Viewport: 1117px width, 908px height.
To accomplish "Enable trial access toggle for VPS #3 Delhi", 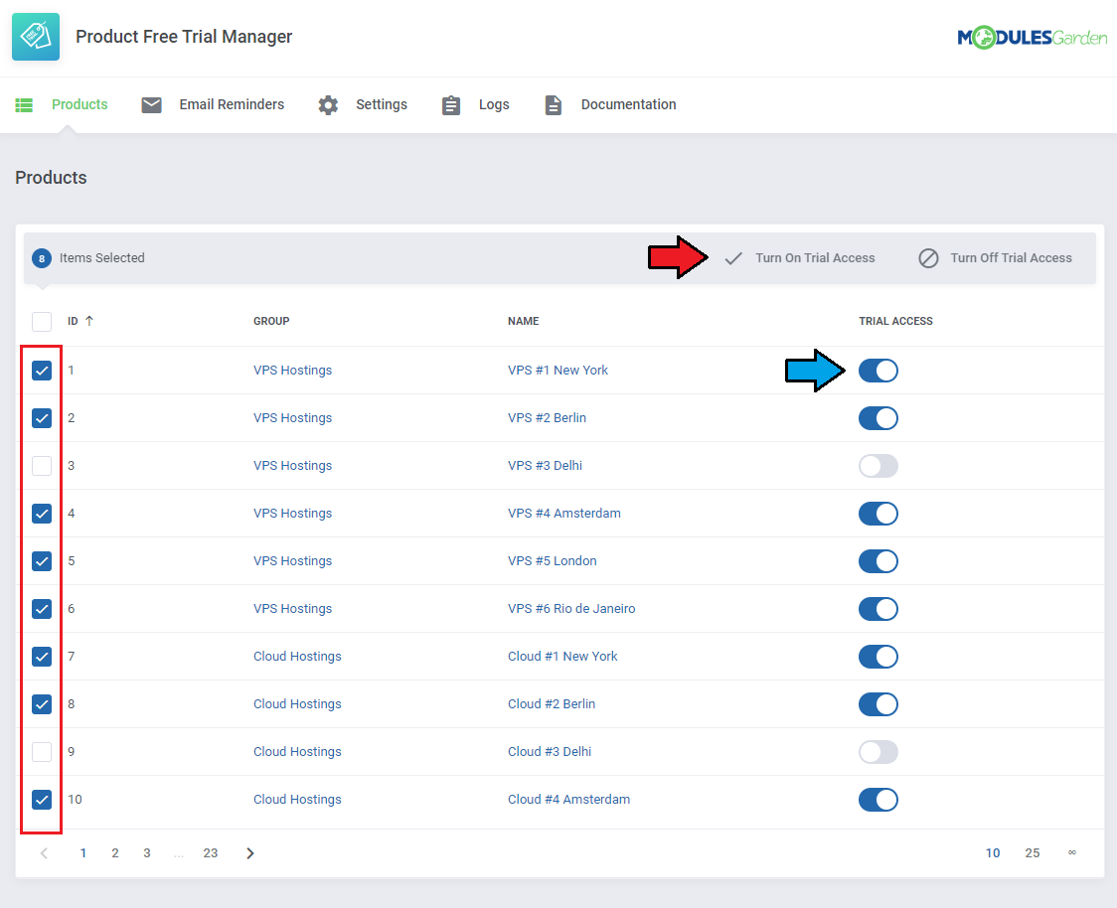I will point(878,466).
